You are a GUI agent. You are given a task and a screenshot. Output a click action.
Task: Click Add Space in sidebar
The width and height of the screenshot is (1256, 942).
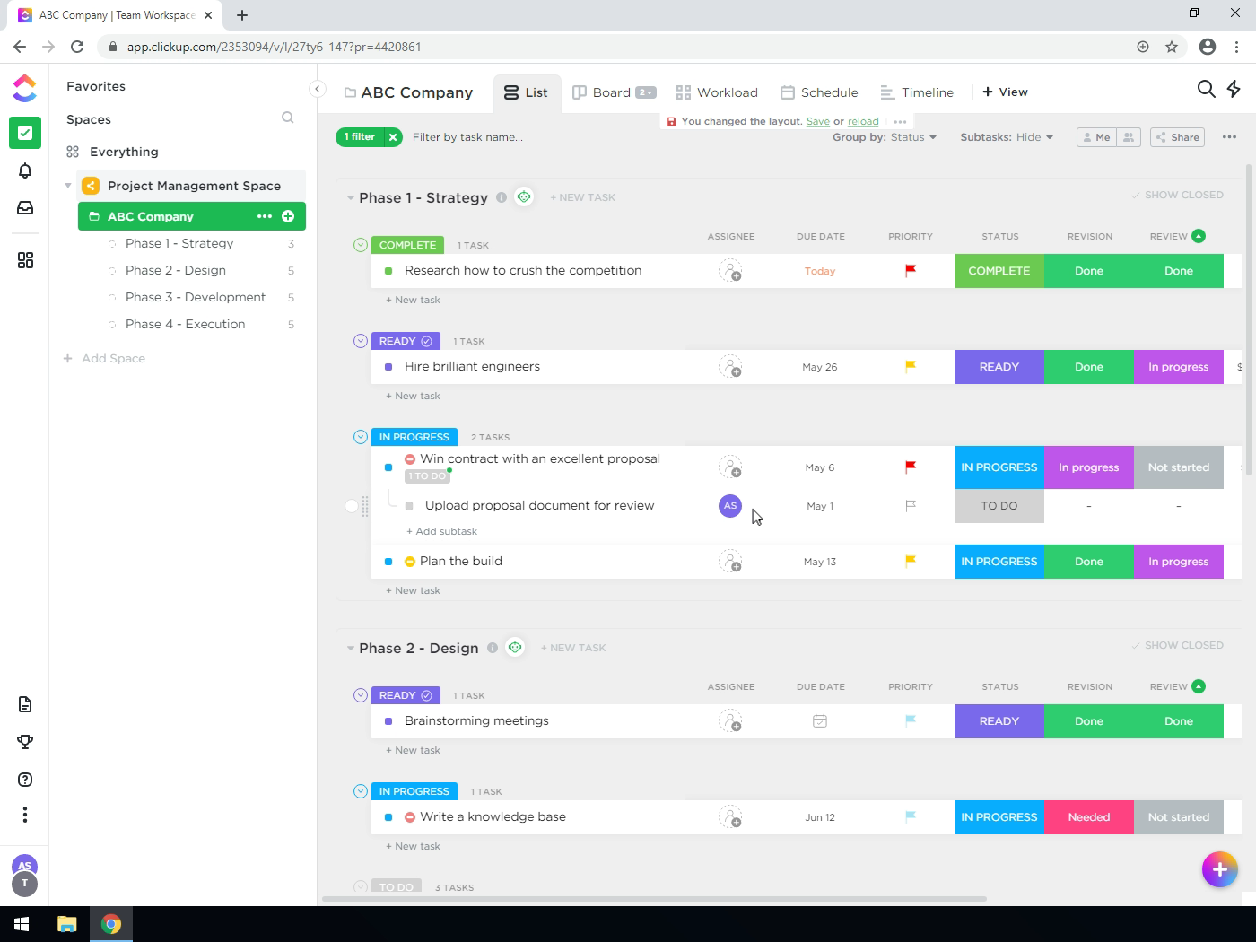(104, 358)
